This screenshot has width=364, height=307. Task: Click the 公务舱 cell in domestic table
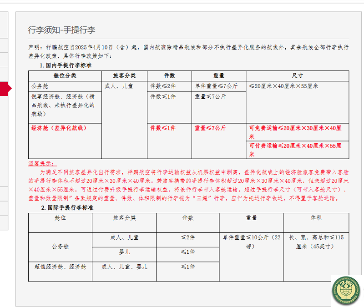pos(65,86)
